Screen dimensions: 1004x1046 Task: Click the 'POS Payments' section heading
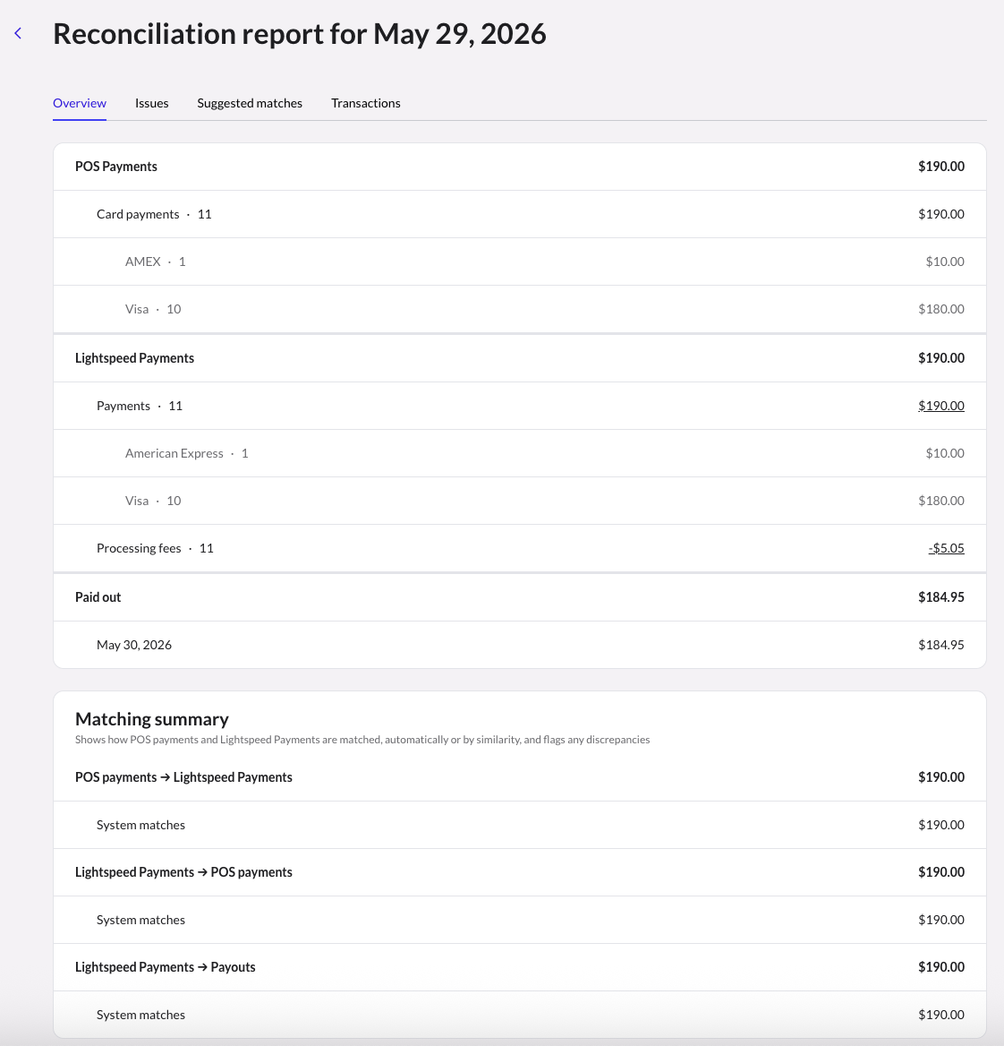click(116, 166)
